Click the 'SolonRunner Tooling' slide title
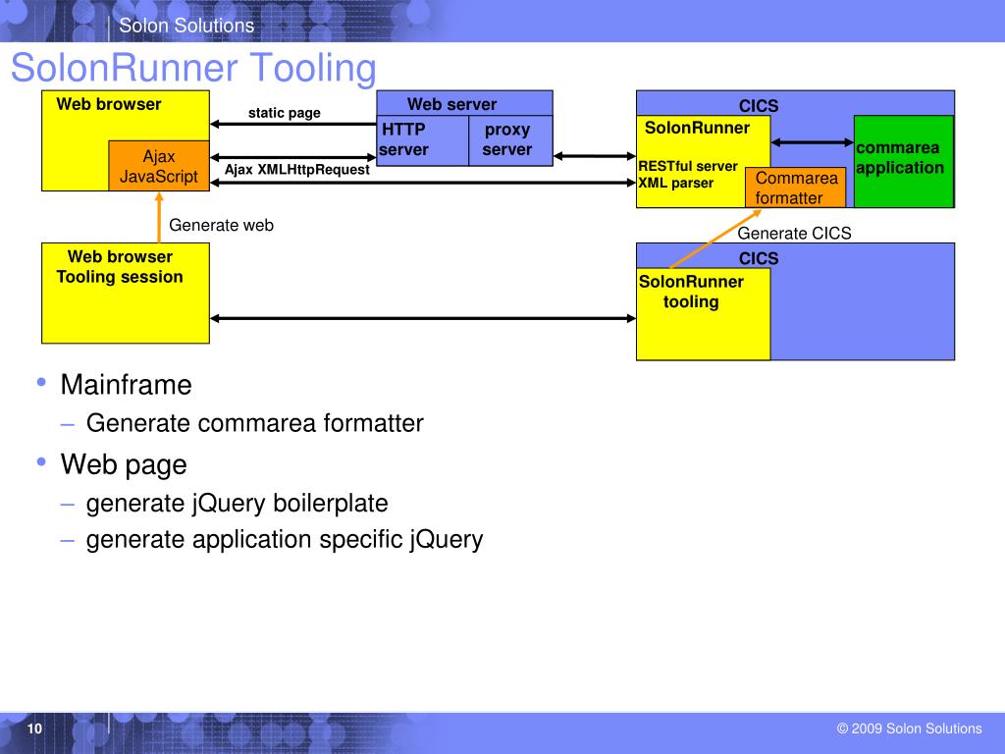 (193, 68)
